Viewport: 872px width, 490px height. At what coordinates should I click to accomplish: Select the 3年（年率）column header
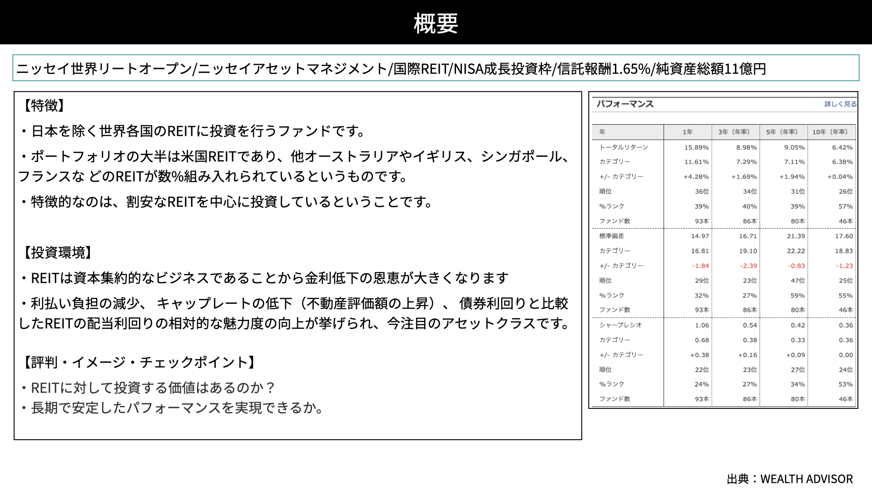735,132
